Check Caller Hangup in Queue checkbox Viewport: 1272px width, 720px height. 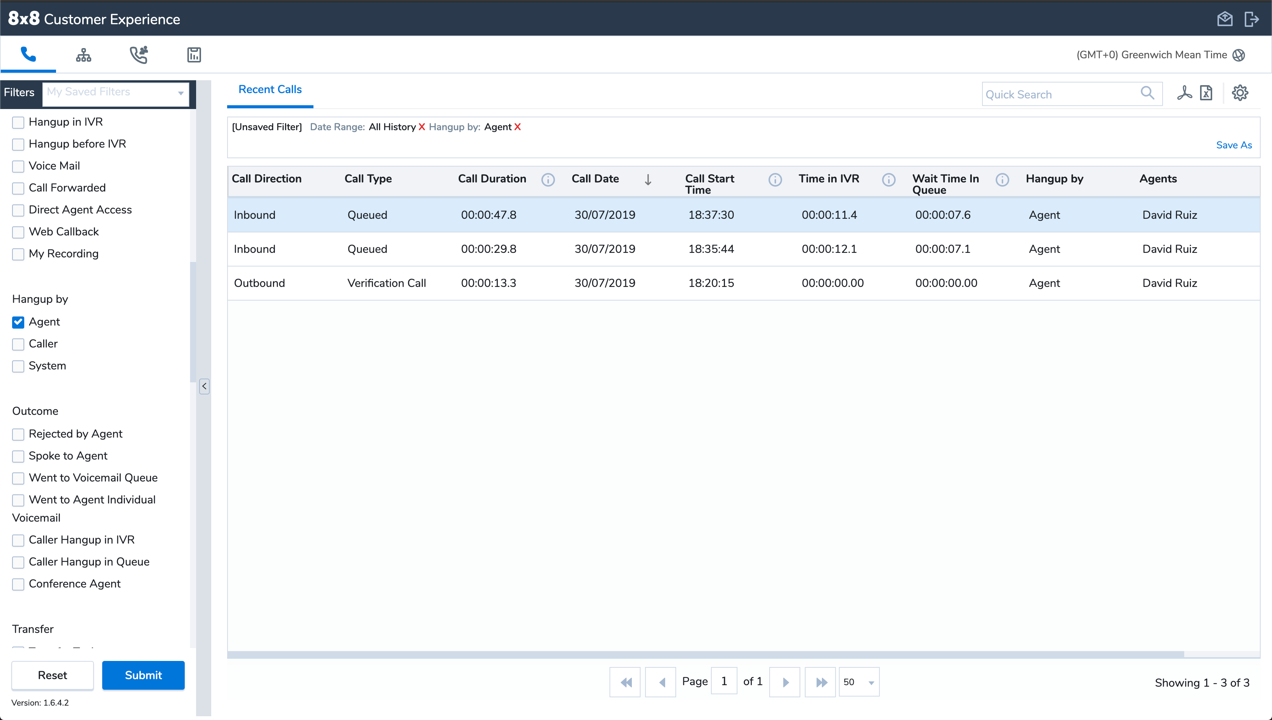coord(18,562)
